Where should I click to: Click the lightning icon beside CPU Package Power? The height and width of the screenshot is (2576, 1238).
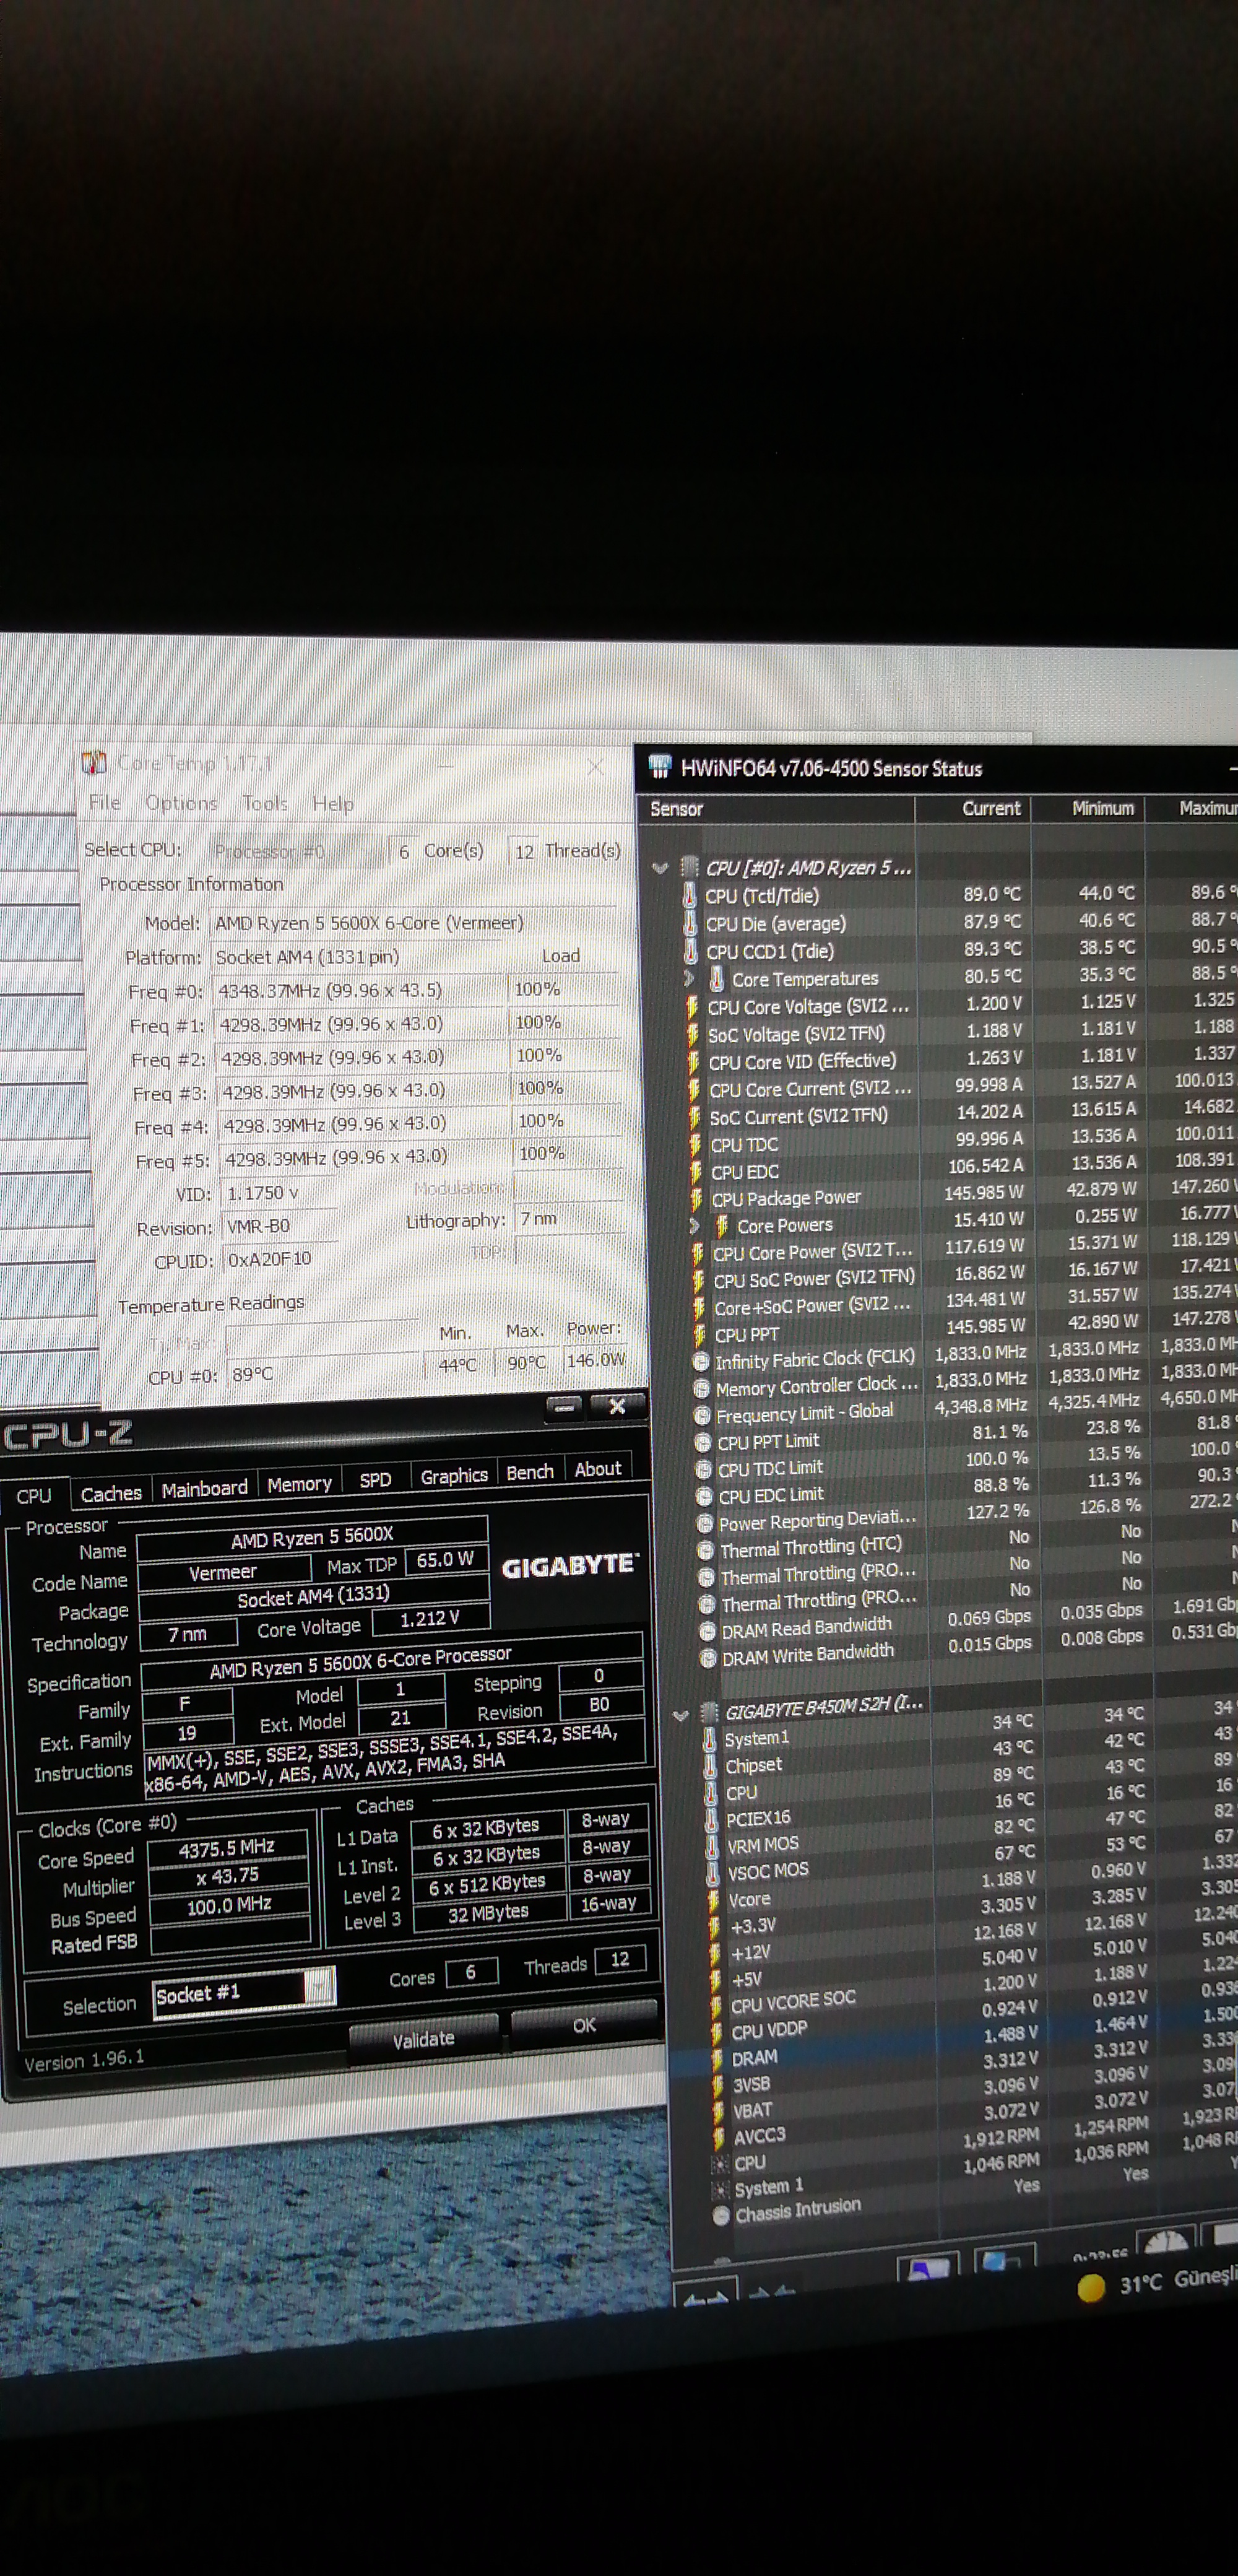(697, 1198)
